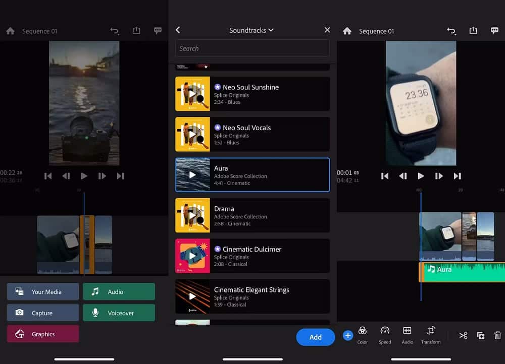The height and width of the screenshot is (364, 505).
Task: Delete clip with the trash icon
Action: [497, 335]
